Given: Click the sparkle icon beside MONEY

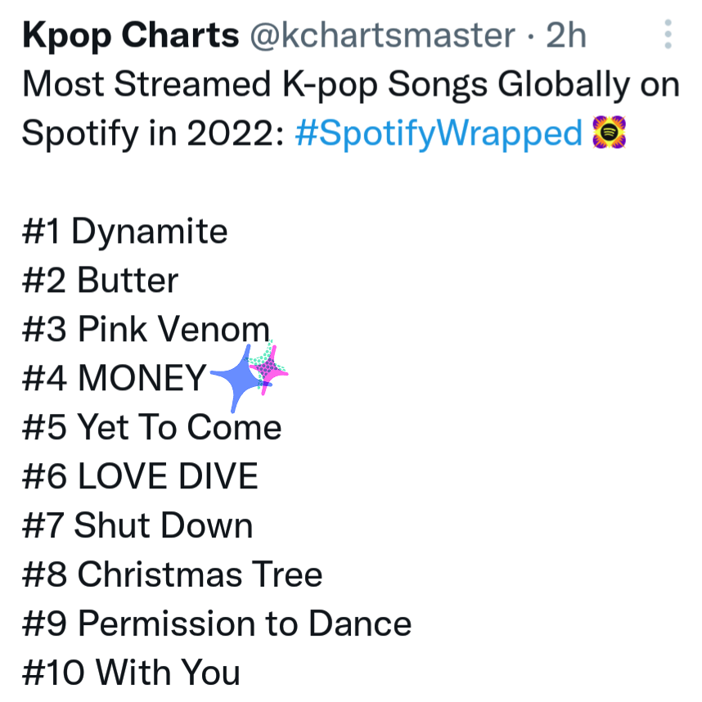Looking at the screenshot, I should pyautogui.click(x=249, y=376).
